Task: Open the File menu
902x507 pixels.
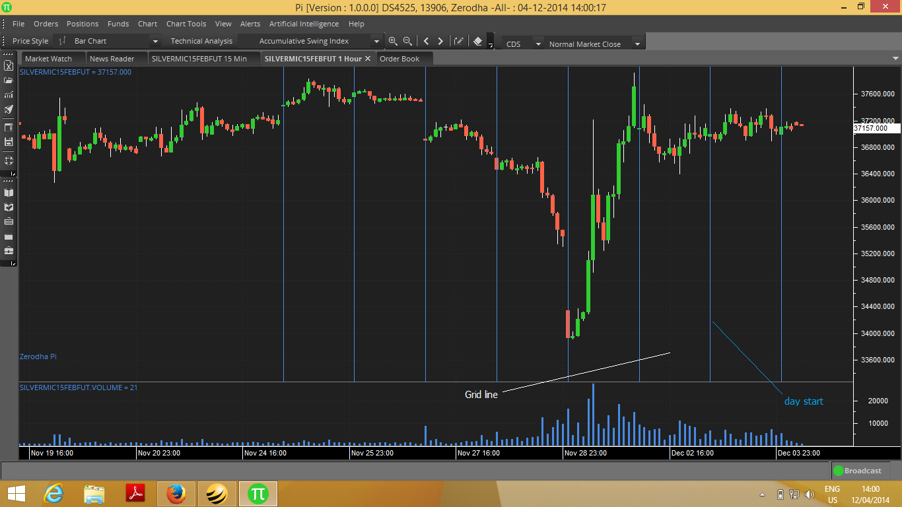Action: 18,24
